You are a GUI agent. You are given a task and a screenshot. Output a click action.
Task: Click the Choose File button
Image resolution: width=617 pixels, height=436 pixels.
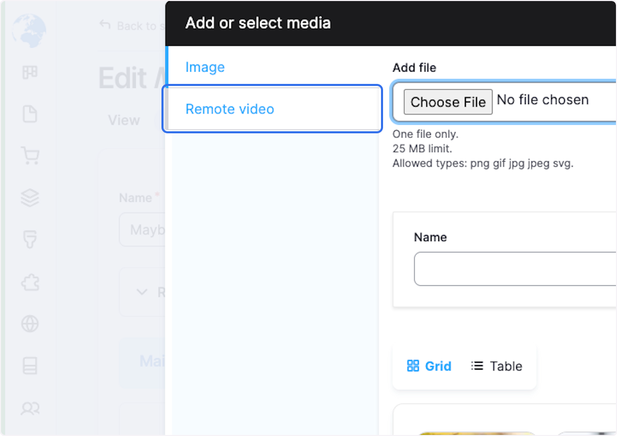click(447, 102)
